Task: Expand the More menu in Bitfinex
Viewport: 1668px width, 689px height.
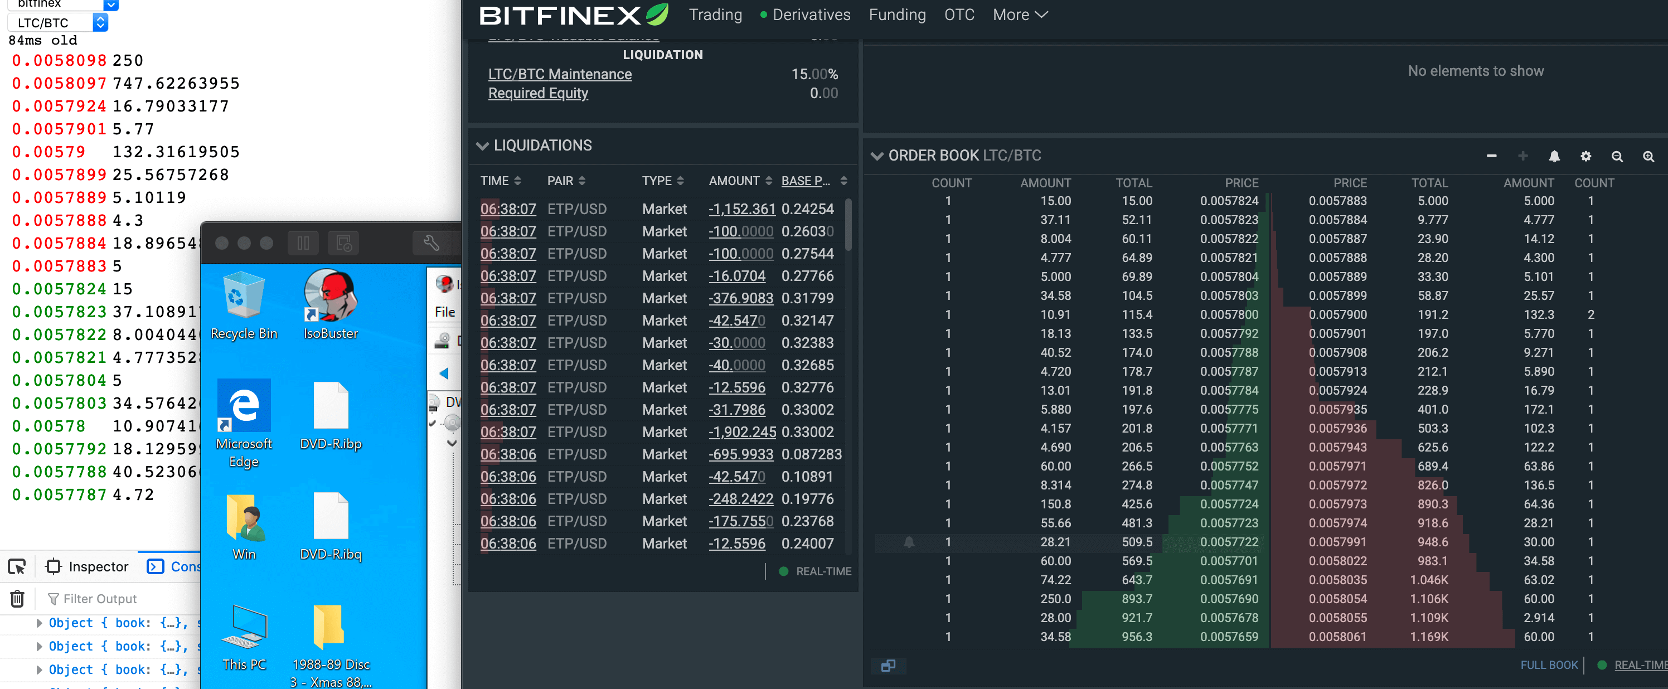Action: [x=1021, y=15]
